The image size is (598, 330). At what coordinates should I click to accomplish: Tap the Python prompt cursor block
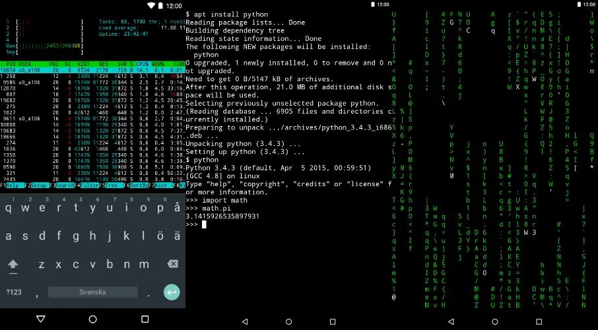pos(204,224)
